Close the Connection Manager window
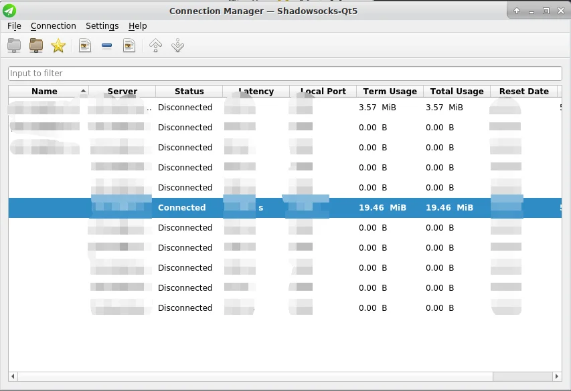571x391 pixels. click(x=561, y=11)
